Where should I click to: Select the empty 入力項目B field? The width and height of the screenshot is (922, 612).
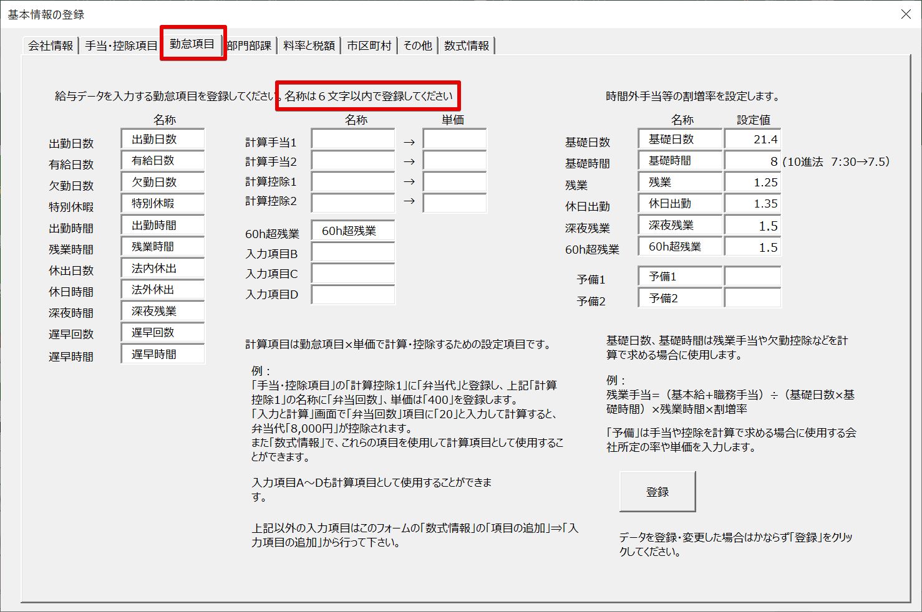coord(353,252)
